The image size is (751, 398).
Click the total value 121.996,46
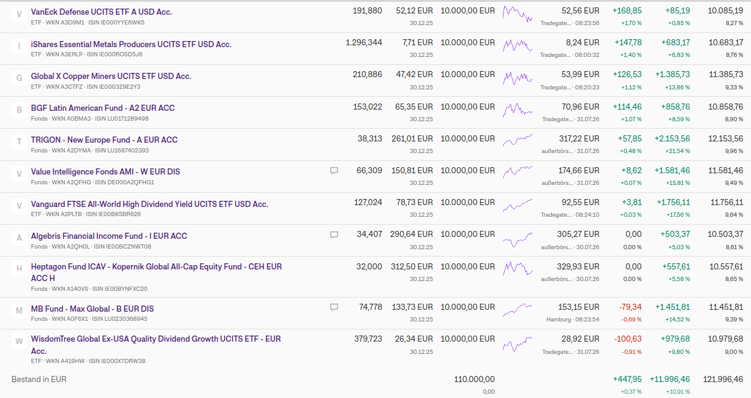pos(723,380)
